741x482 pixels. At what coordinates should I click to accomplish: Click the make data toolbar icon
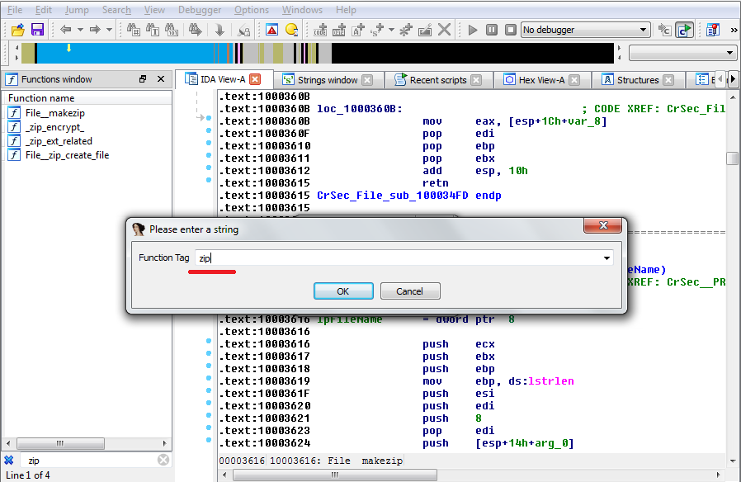(339, 30)
